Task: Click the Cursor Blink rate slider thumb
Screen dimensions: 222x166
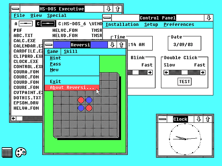Action: [x=135, y=72]
